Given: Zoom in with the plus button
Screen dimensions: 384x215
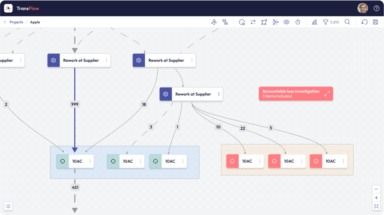Looking at the screenshot, I should tap(376, 198).
